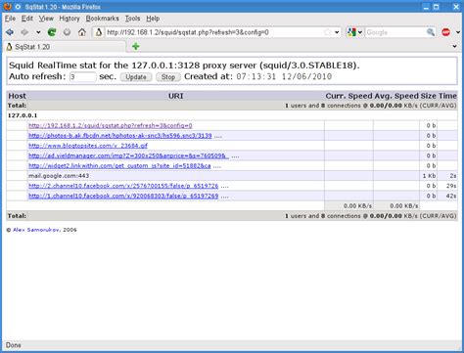Click the penguin site icon in address bar
The image size is (464, 353).
click(99, 32)
